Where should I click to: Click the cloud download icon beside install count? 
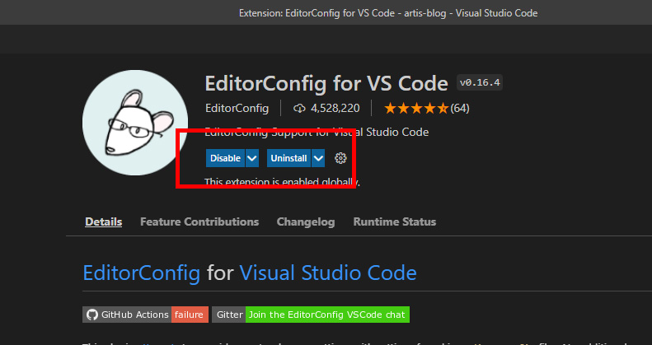coord(299,109)
